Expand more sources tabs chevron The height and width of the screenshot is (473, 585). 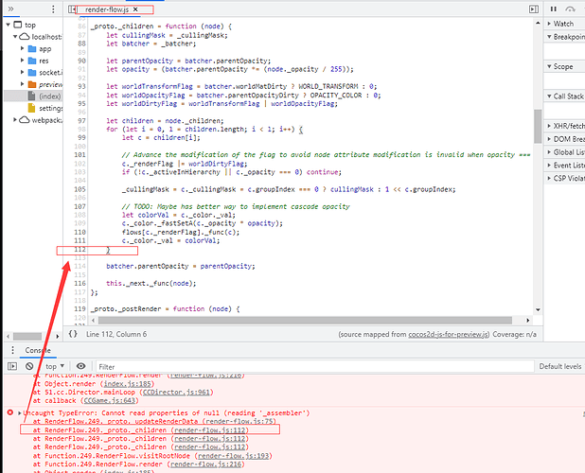click(x=10, y=9)
